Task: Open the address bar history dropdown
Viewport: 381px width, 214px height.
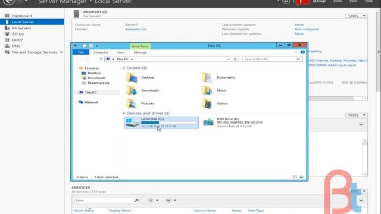Action: click(229, 59)
